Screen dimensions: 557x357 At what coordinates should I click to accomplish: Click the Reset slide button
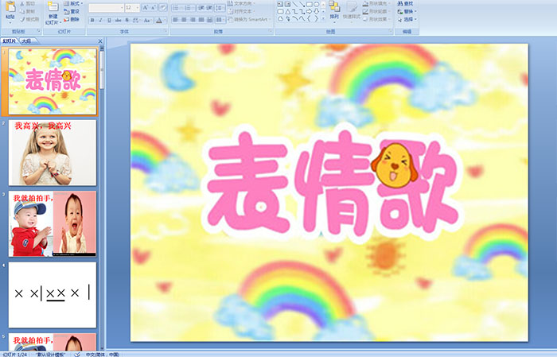point(72,11)
